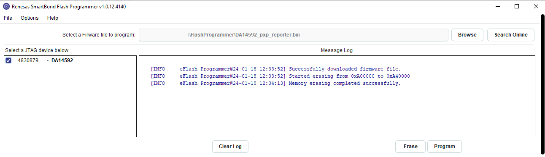
Task: Select the 'Successfully downloaded firmware file' log line
Action: tap(275, 69)
